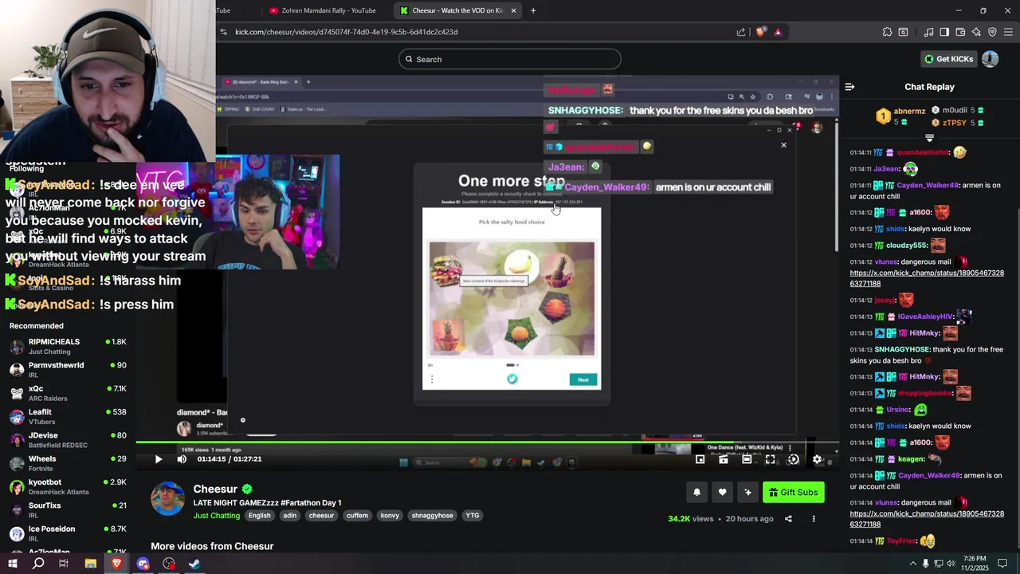The width and height of the screenshot is (1020, 574).
Task: Show hidden system tray icons
Action: 912,564
